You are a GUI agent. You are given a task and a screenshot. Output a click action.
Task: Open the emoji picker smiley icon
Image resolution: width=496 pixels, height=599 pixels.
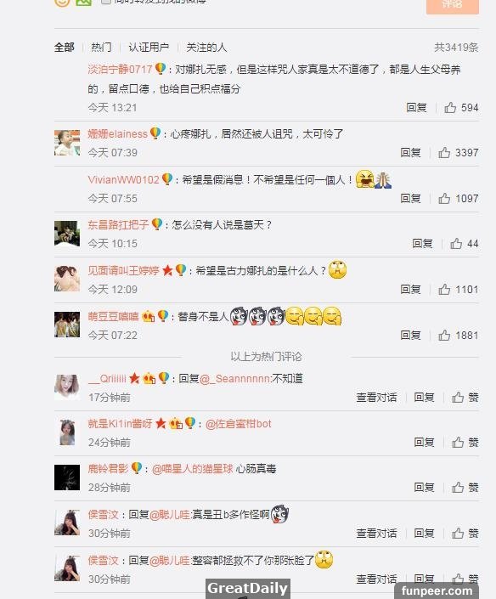[62, 3]
